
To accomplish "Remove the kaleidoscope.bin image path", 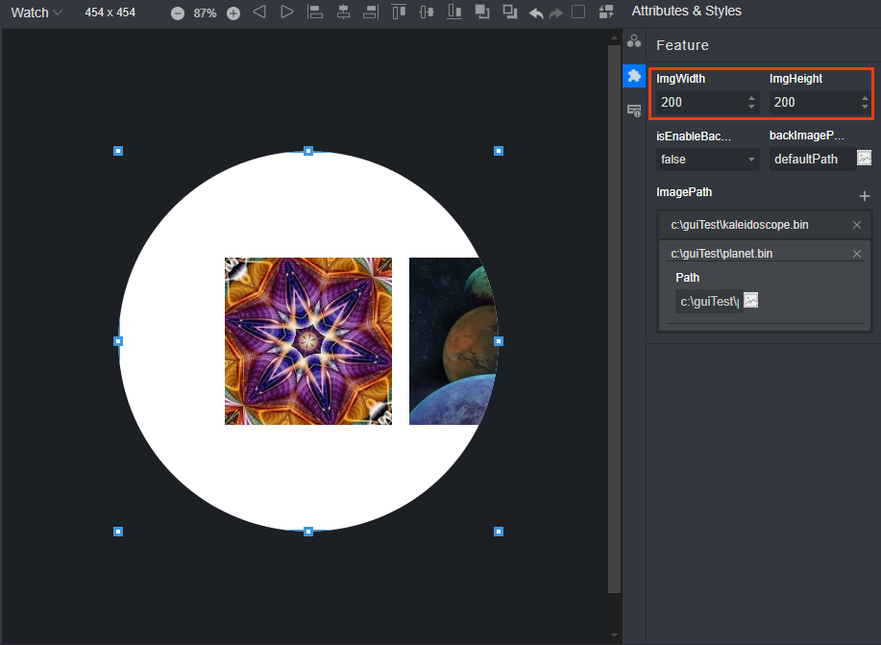I will tap(857, 225).
